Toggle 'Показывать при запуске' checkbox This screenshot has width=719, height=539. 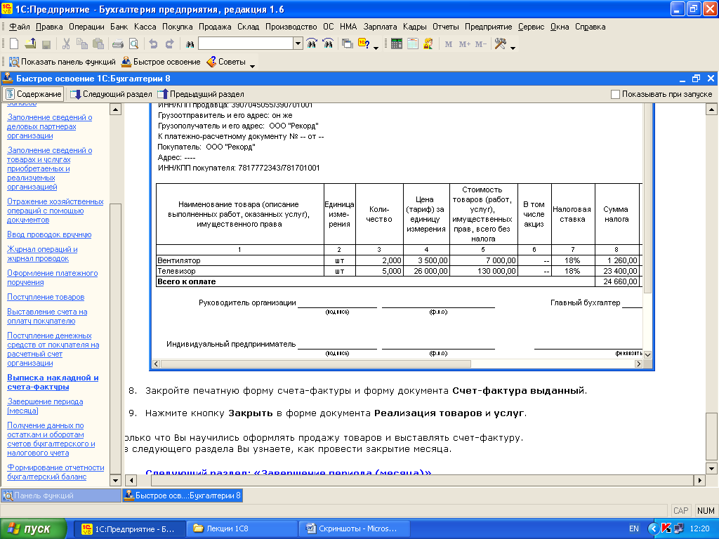(x=616, y=94)
